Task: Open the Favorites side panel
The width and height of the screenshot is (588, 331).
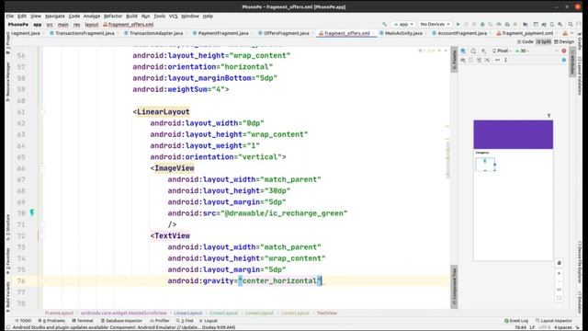Action: coord(8,261)
